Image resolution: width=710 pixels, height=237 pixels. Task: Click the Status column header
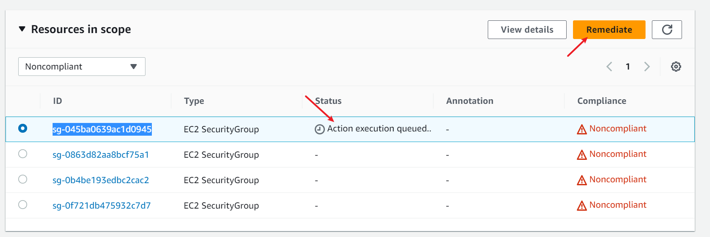(328, 101)
